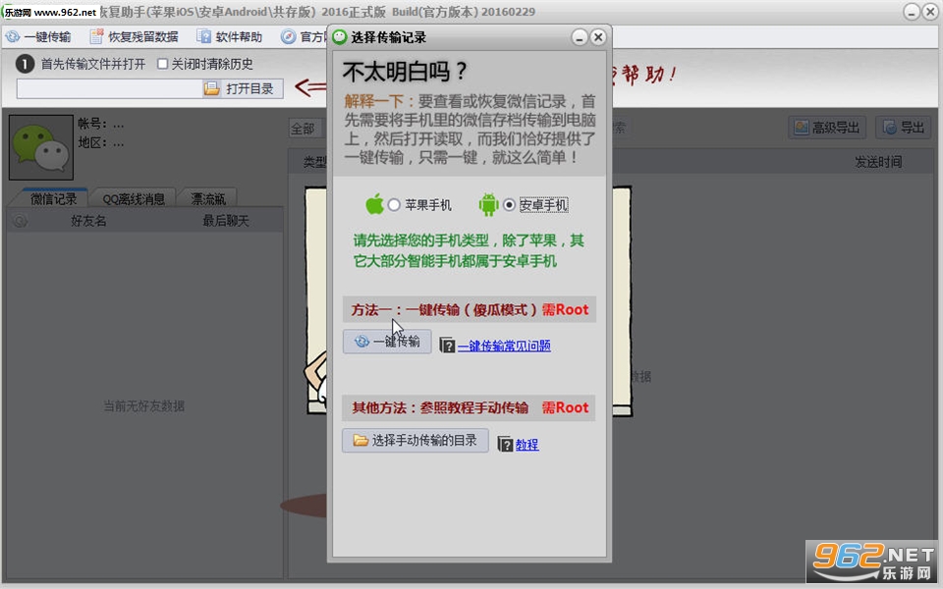Click the 一键传输 button in the dialog
Screen dimensions: 943x589
click(x=387, y=342)
